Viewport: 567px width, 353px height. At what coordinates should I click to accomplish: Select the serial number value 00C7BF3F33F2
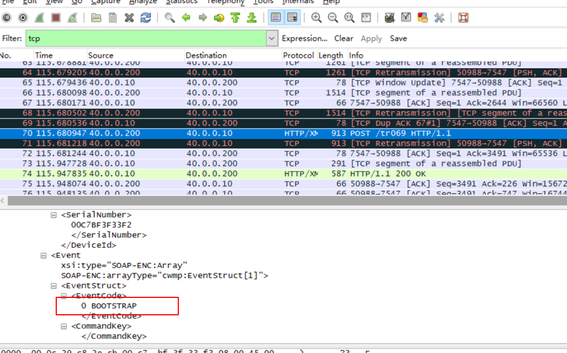(101, 225)
